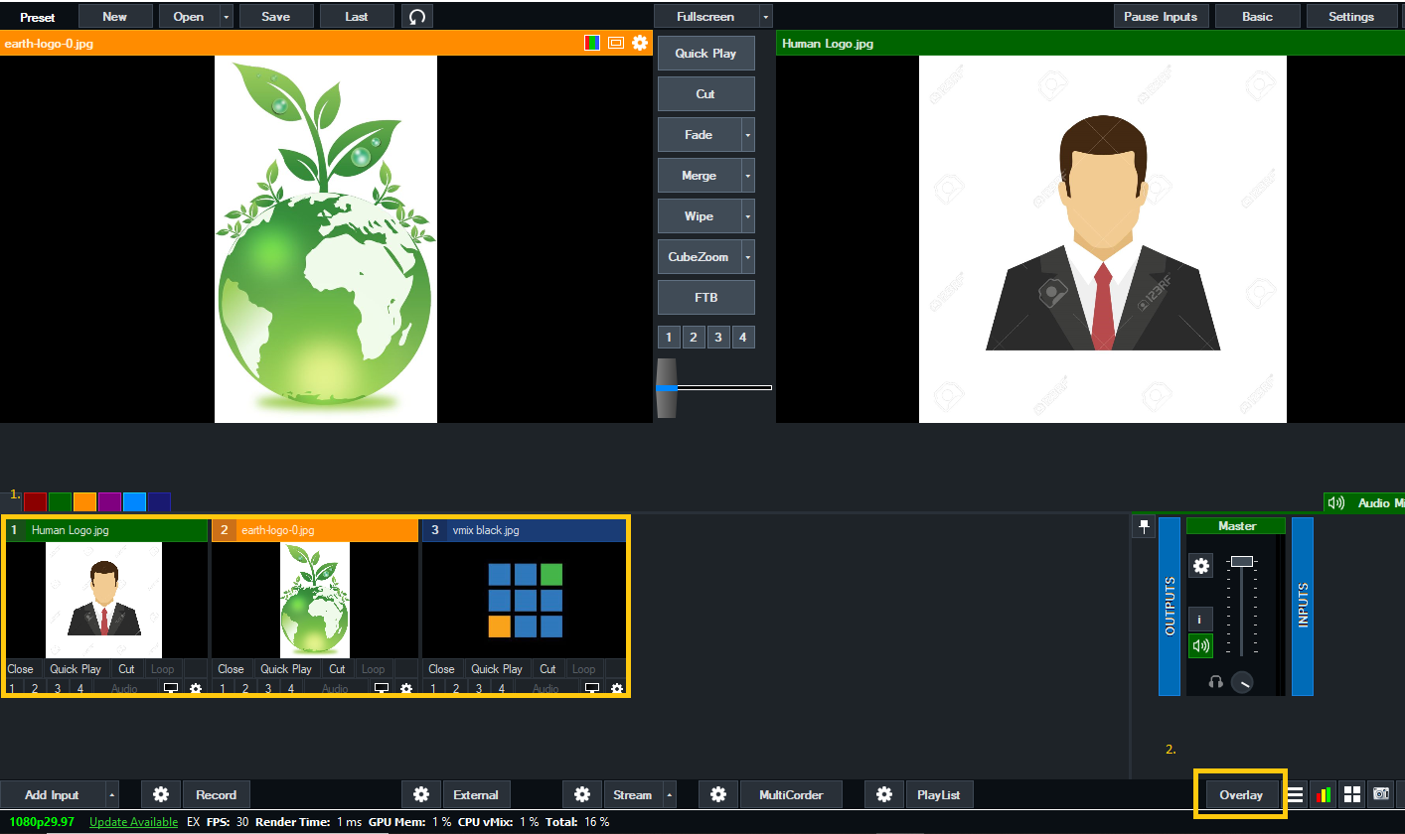Click the Pause Inputs button

(x=1161, y=16)
